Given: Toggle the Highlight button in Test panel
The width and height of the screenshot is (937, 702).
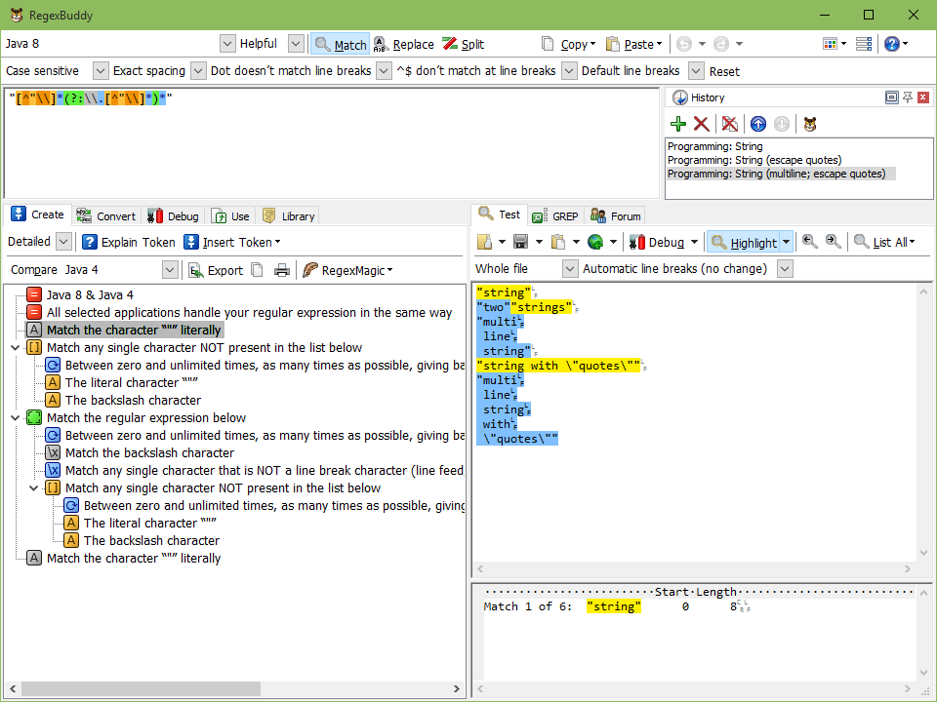Looking at the screenshot, I should [744, 242].
